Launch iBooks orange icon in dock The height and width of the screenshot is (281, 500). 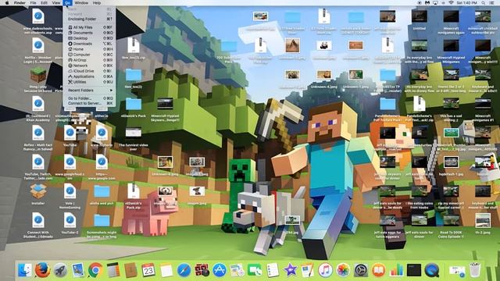pyautogui.click(x=378, y=271)
